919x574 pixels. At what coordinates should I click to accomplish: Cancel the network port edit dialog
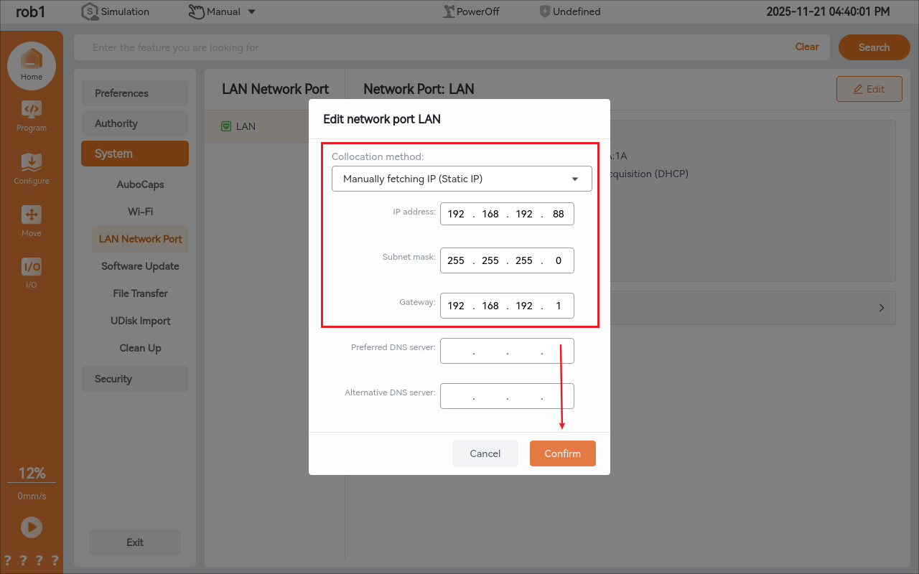pyautogui.click(x=485, y=453)
